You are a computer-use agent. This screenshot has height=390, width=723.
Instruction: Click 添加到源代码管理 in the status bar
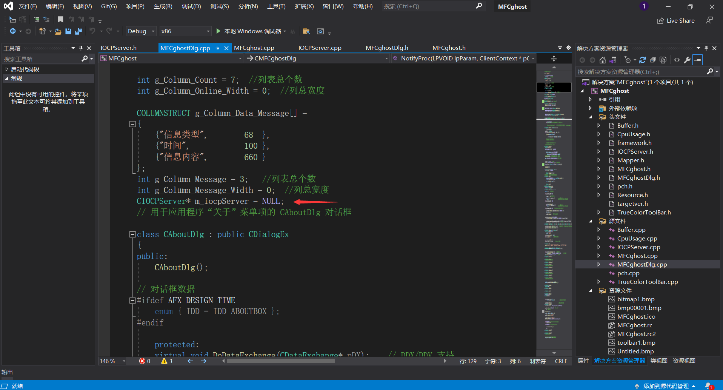666,386
